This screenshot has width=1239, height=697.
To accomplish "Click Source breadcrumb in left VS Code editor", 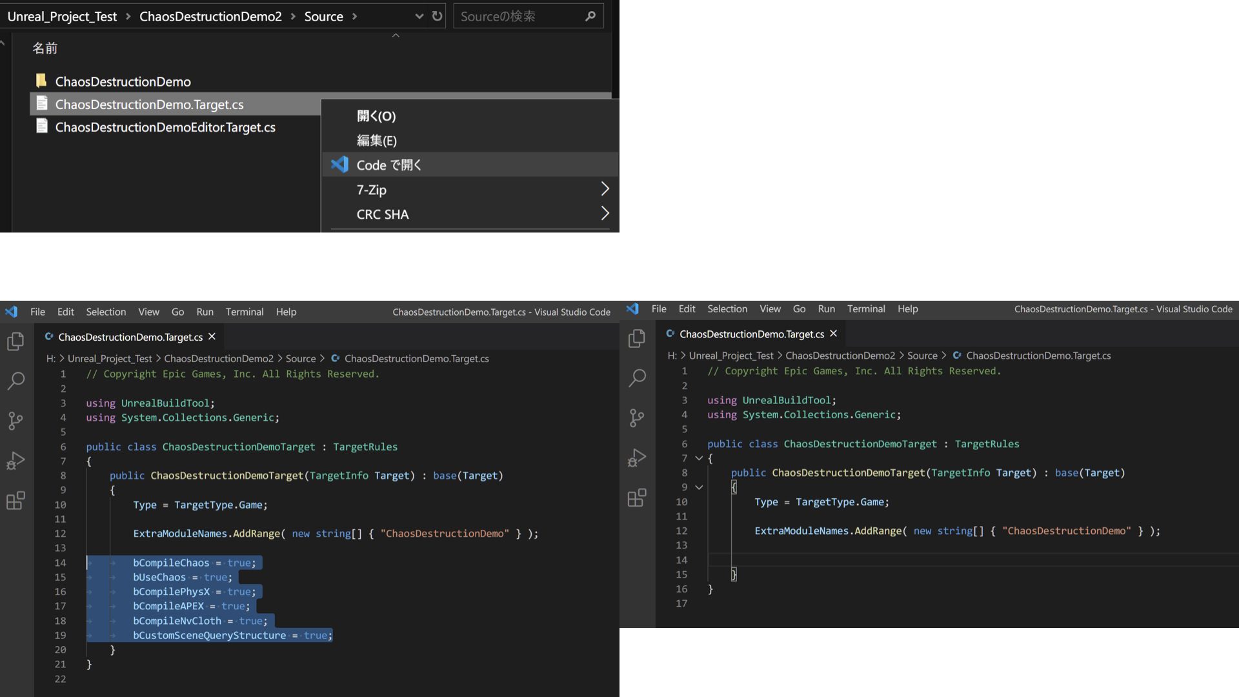I will 301,359.
